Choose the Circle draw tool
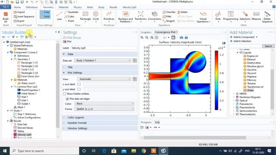 [x=96, y=16]
